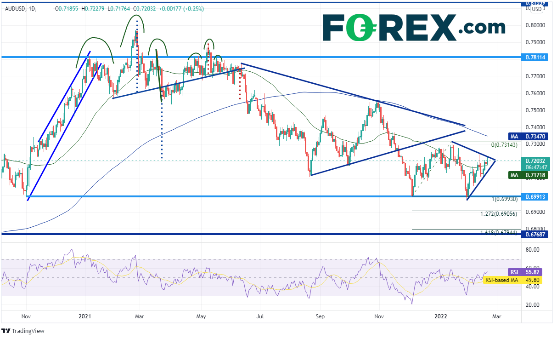The height and width of the screenshot is (339, 557).
Task: Click the TradingView text link
Action: coord(28,331)
